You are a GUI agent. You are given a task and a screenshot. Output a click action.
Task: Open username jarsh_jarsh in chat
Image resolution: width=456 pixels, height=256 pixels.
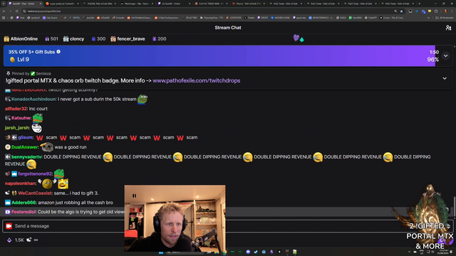(17, 128)
